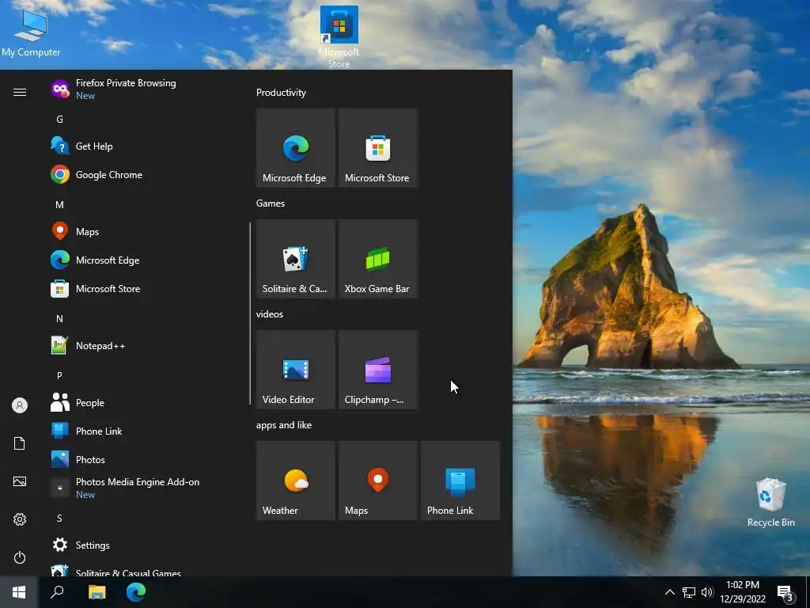Viewport: 810px width, 608px height.
Task: Open File Explorer from the taskbar
Action: coord(97,592)
